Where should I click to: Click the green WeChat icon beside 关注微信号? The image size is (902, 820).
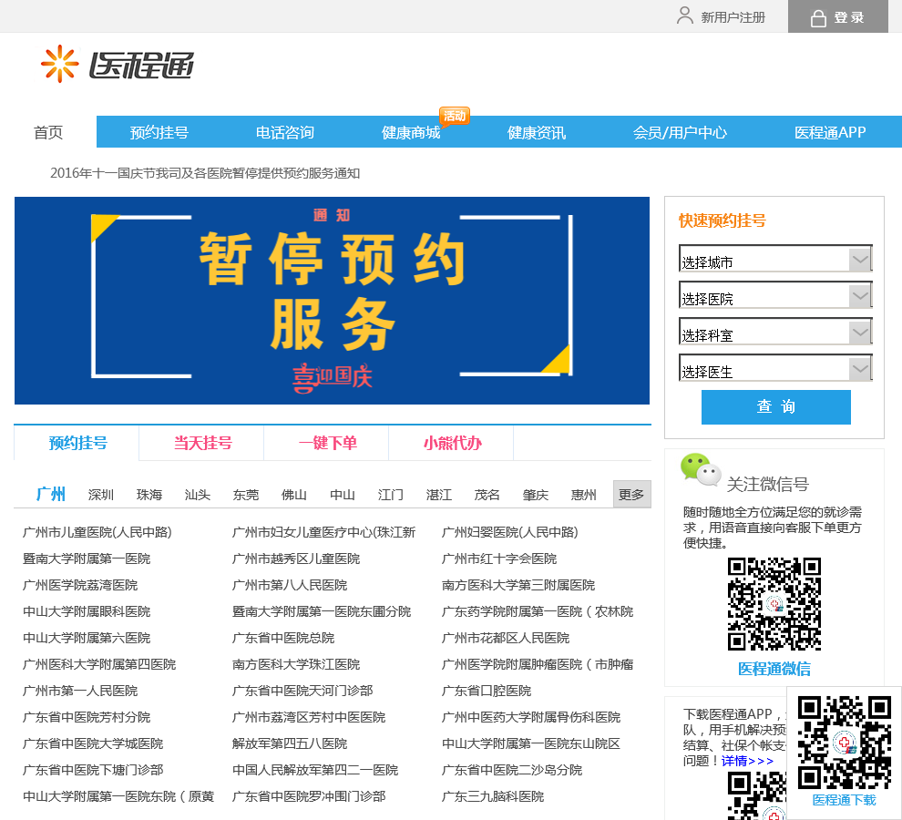click(x=700, y=469)
